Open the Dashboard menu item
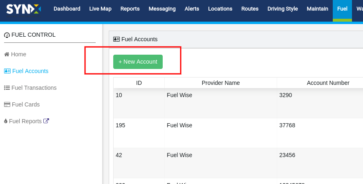Image resolution: width=363 pixels, height=184 pixels. coord(67,9)
